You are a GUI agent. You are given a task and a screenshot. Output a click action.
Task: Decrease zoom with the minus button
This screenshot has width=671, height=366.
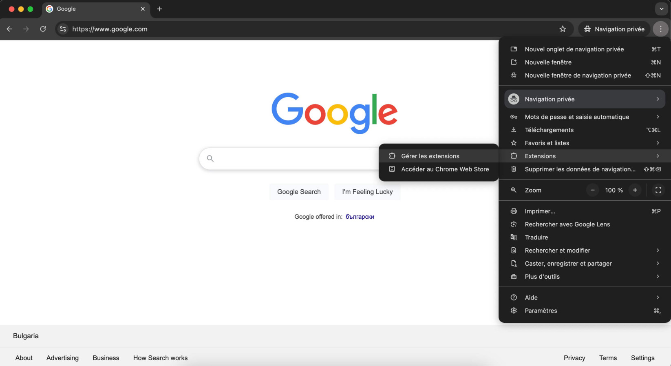tap(592, 190)
